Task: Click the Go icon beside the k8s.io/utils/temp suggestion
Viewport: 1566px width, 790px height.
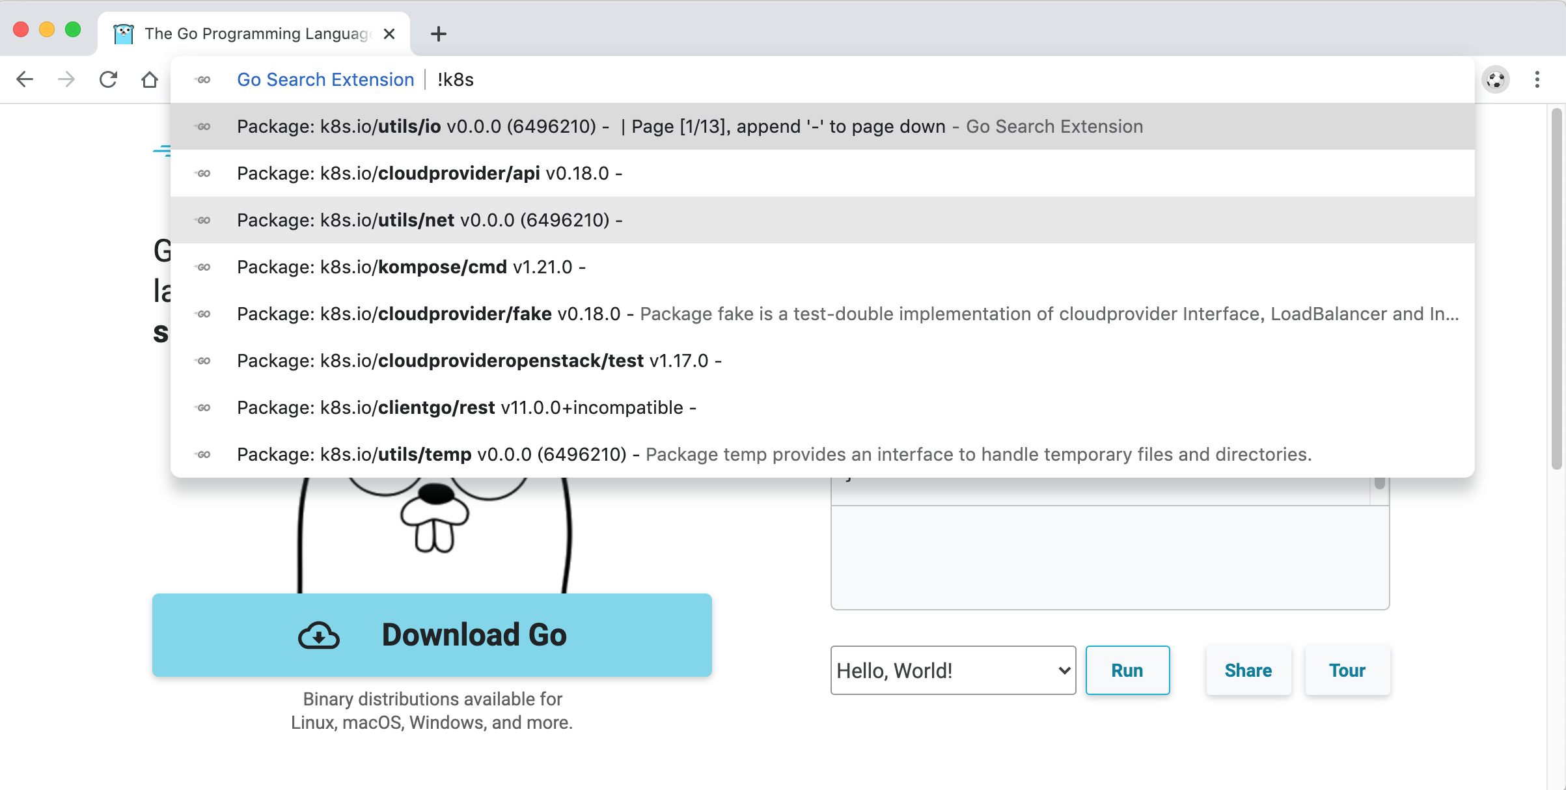Action: click(x=203, y=454)
